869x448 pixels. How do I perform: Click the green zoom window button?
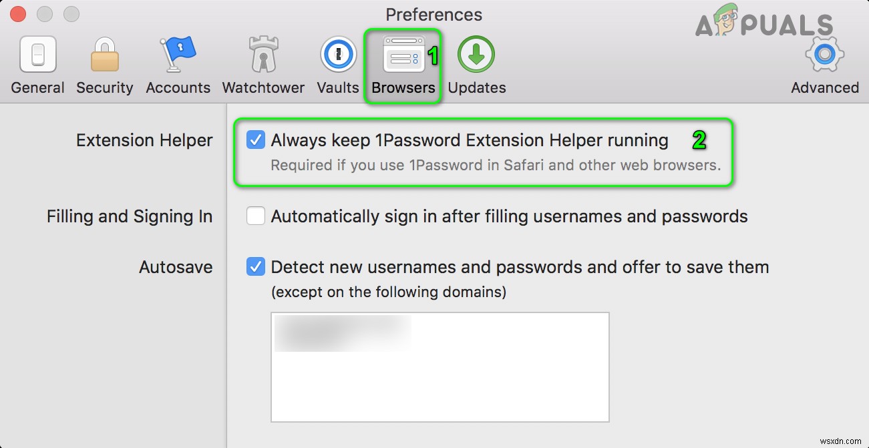pyautogui.click(x=70, y=13)
